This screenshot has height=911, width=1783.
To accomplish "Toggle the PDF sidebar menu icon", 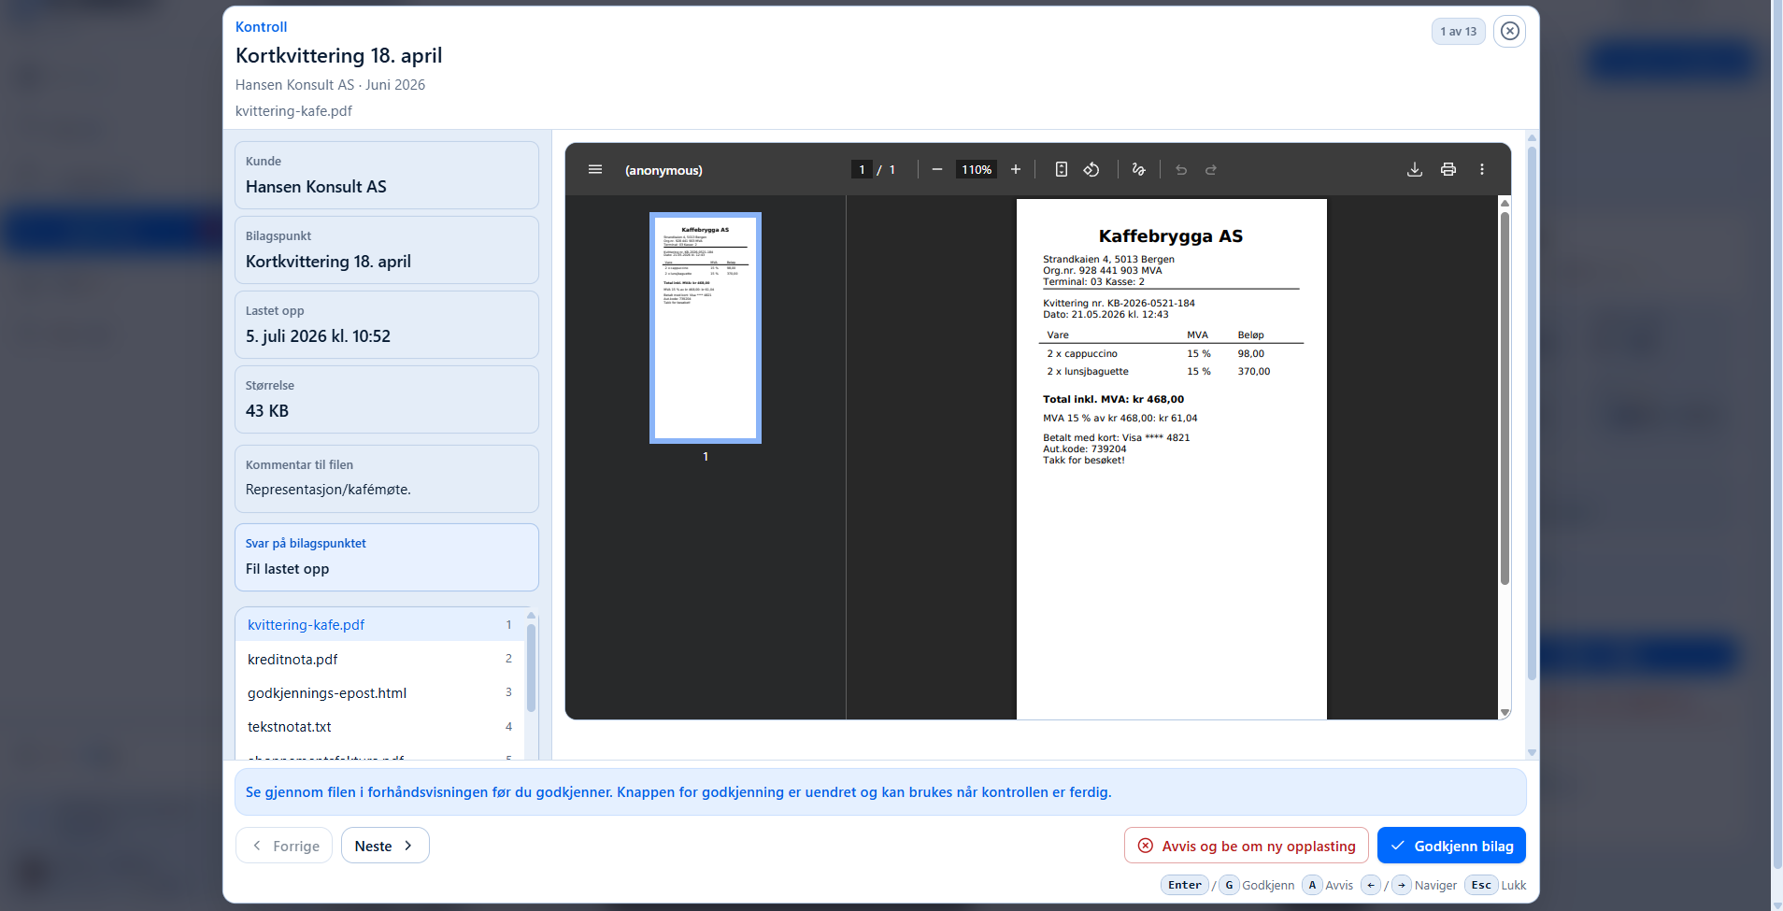I will (595, 169).
